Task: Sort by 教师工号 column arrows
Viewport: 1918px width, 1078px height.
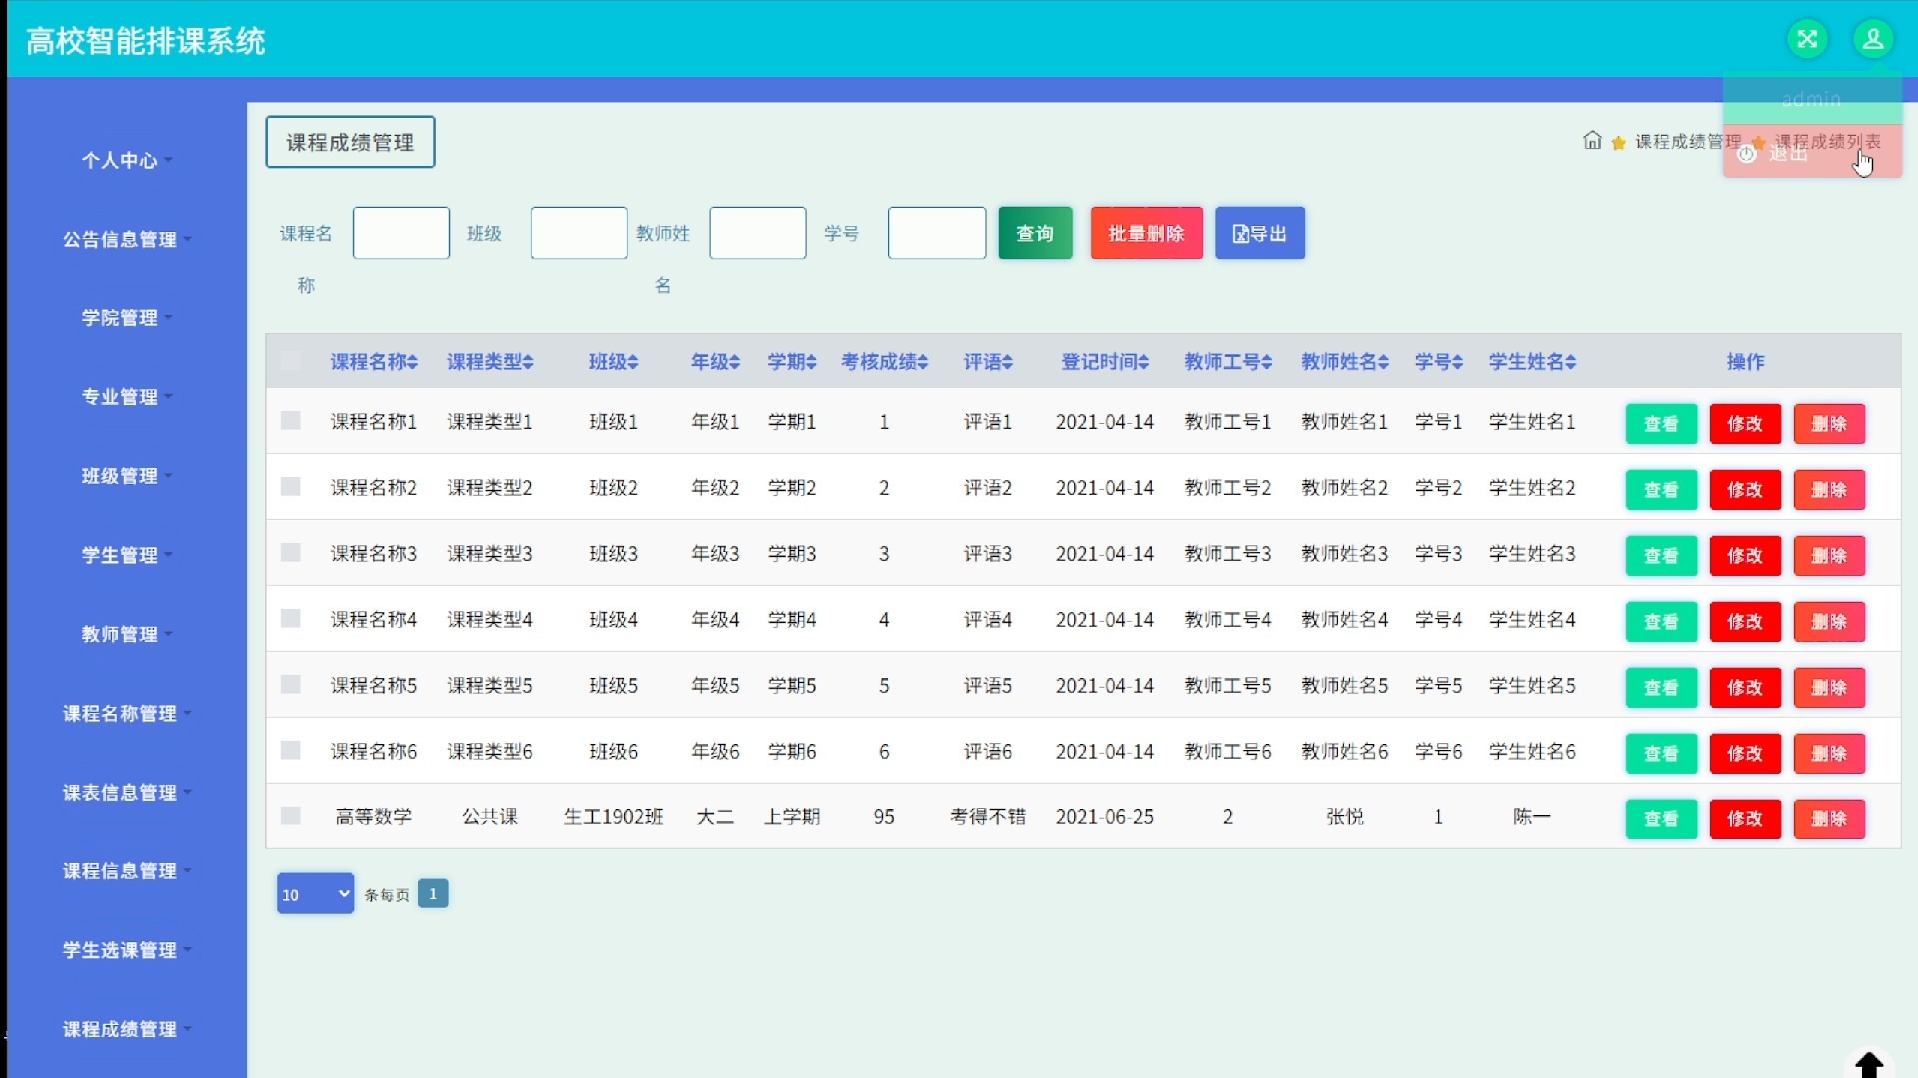Action: pos(1267,362)
